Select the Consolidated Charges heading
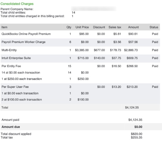This screenshot has height=141, width=162. 17,4
